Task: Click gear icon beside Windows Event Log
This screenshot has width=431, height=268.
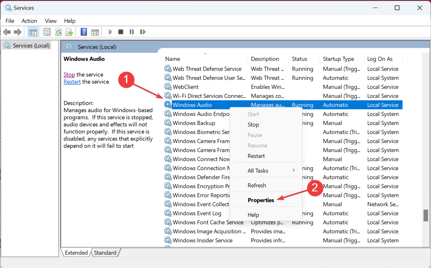Action: (x=168, y=213)
